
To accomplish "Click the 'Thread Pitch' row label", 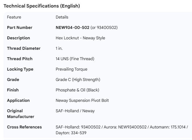I will 19,59.
